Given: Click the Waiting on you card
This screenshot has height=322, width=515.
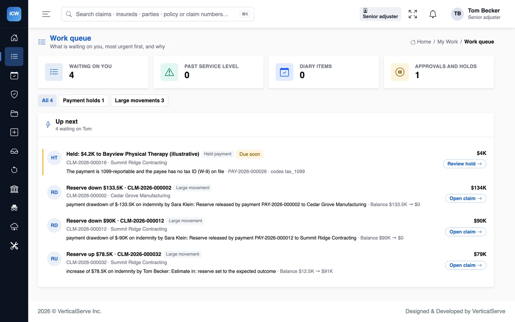Looking at the screenshot, I should coord(93,72).
